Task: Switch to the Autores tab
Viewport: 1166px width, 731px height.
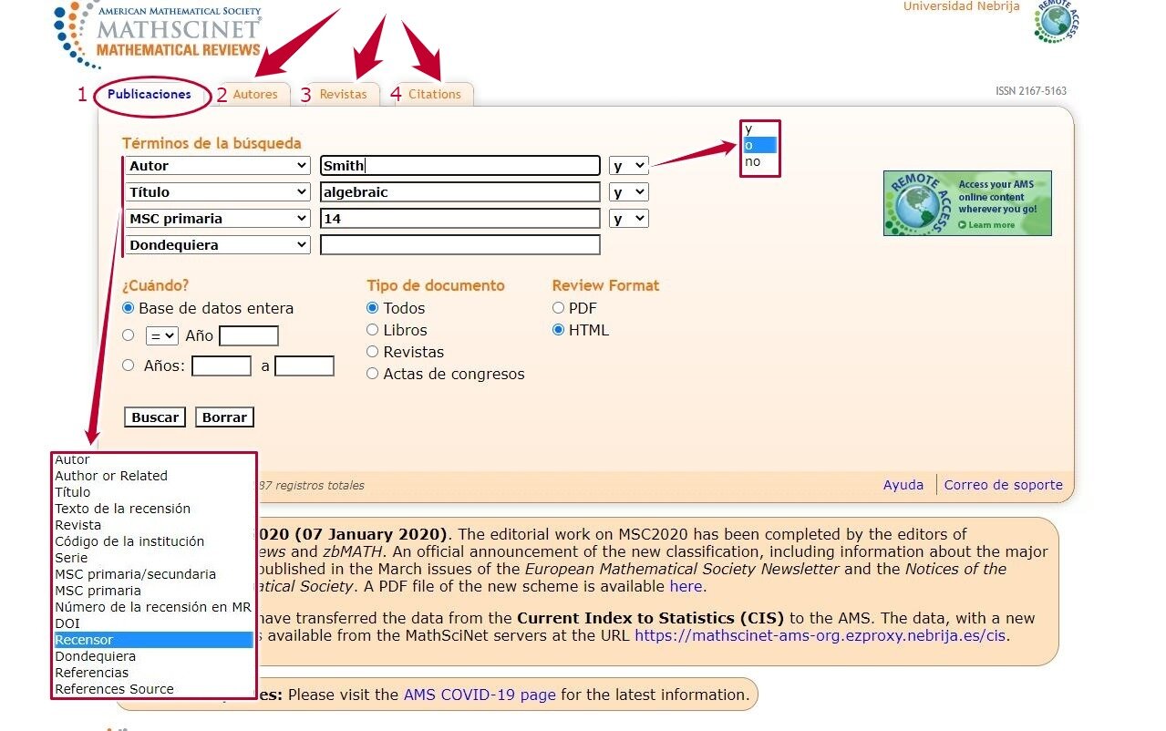Action: pyautogui.click(x=255, y=94)
